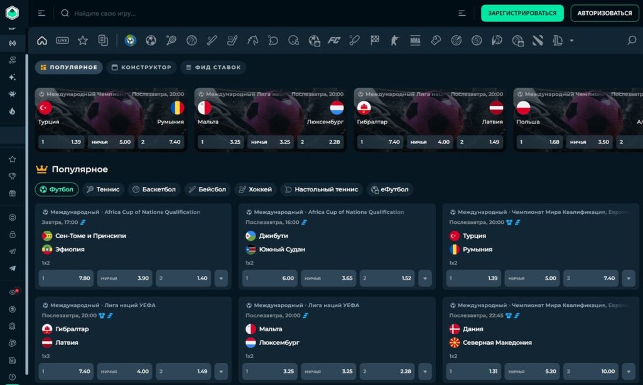Select the soccer ball sport icon
This screenshot has width=643, height=385.
coord(151,40)
